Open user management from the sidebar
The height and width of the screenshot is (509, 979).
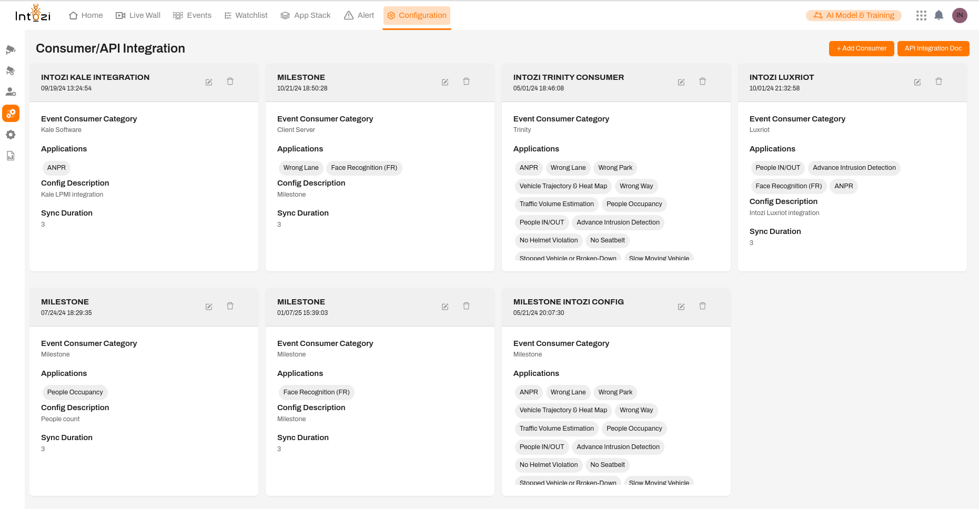click(x=11, y=91)
